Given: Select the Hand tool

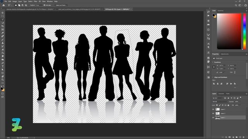Looking at the screenshot, I should click(x=3, y=76).
